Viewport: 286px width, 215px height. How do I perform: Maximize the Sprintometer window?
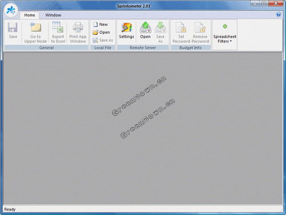[x=264, y=3]
